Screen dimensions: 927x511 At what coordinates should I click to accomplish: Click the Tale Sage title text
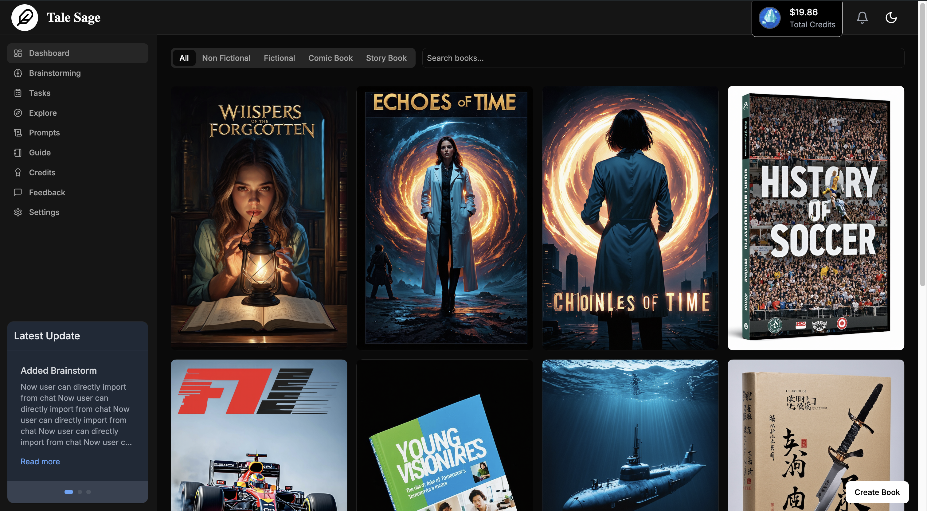pyautogui.click(x=73, y=18)
